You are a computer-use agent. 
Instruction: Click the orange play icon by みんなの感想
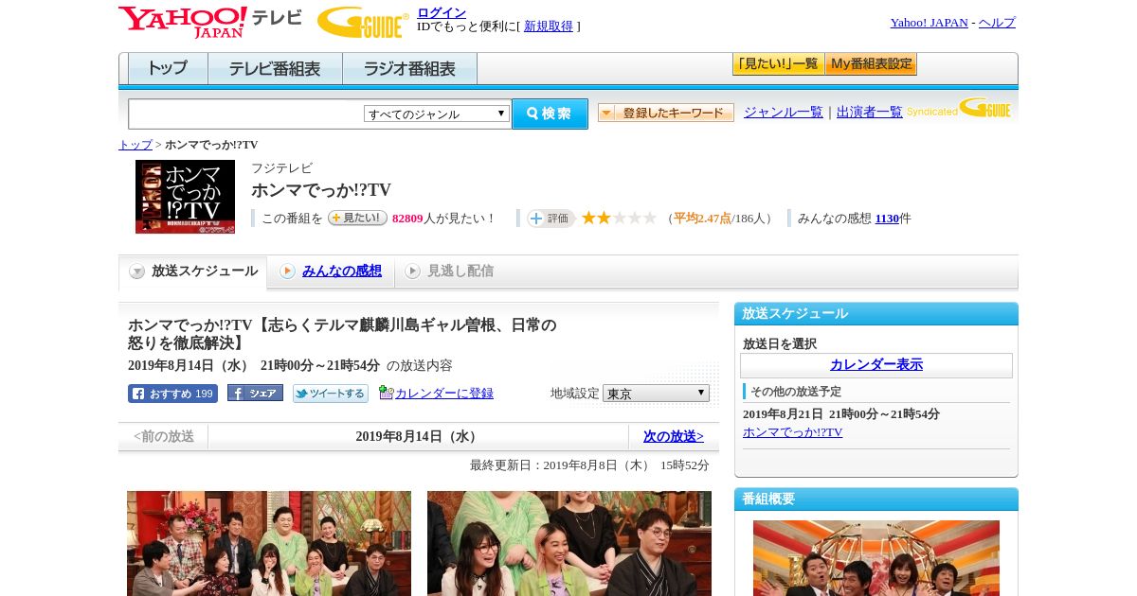tap(287, 272)
